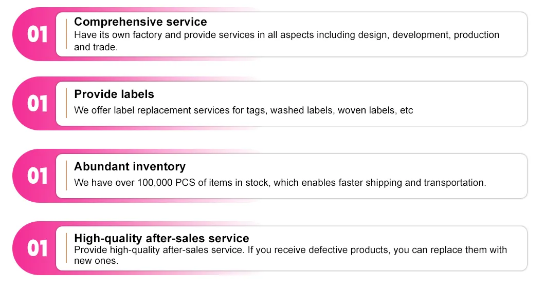The height and width of the screenshot is (290, 545).
Task: Click the 01 badge beside Provide labels
Action: [37, 104]
